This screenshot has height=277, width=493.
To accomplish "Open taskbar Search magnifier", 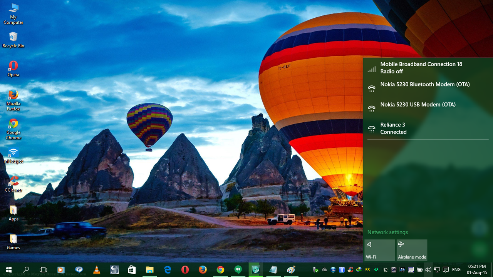I will (26, 270).
